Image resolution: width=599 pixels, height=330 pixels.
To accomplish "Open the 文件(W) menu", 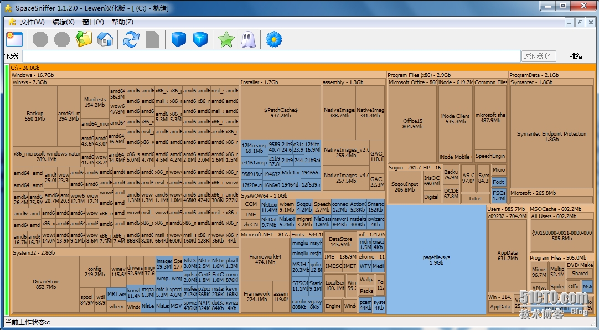I will 33,22.
